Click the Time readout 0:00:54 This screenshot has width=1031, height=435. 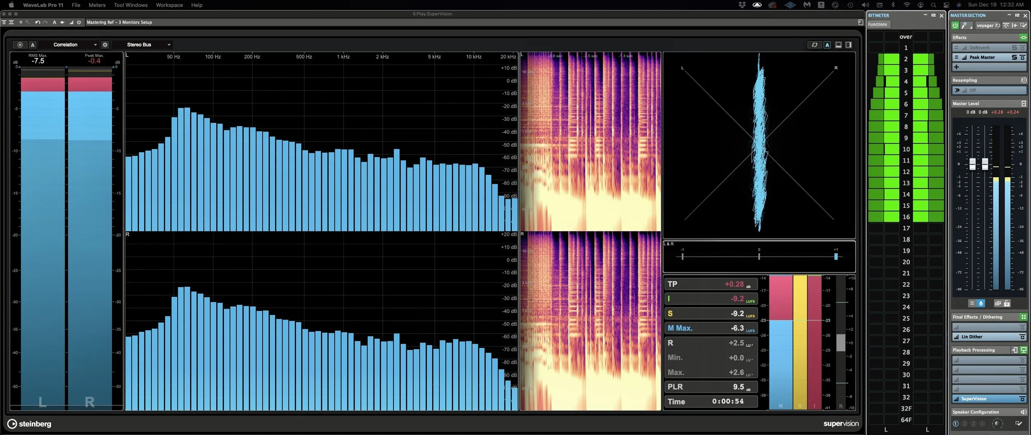coord(728,401)
